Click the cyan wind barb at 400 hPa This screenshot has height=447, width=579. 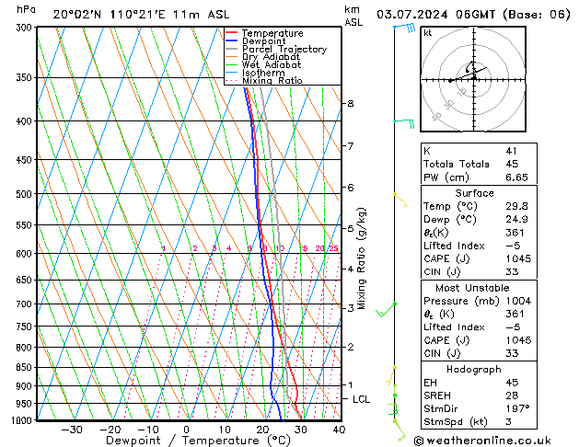click(x=403, y=123)
